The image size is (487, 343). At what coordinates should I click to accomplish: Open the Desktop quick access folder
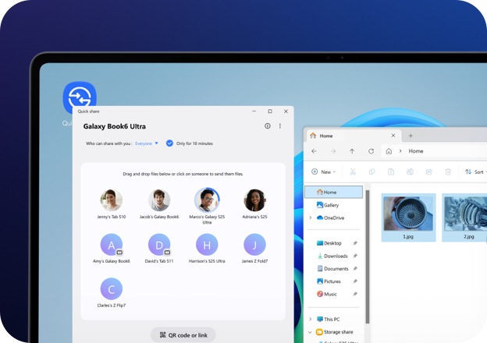pos(329,243)
